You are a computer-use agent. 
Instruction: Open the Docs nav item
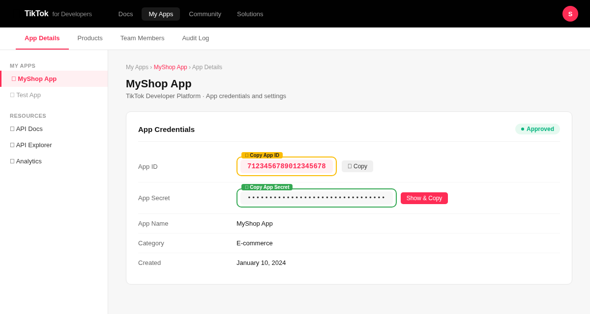tap(125, 14)
